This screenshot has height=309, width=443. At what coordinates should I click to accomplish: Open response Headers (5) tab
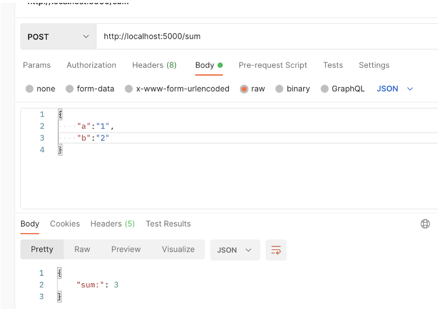(112, 224)
